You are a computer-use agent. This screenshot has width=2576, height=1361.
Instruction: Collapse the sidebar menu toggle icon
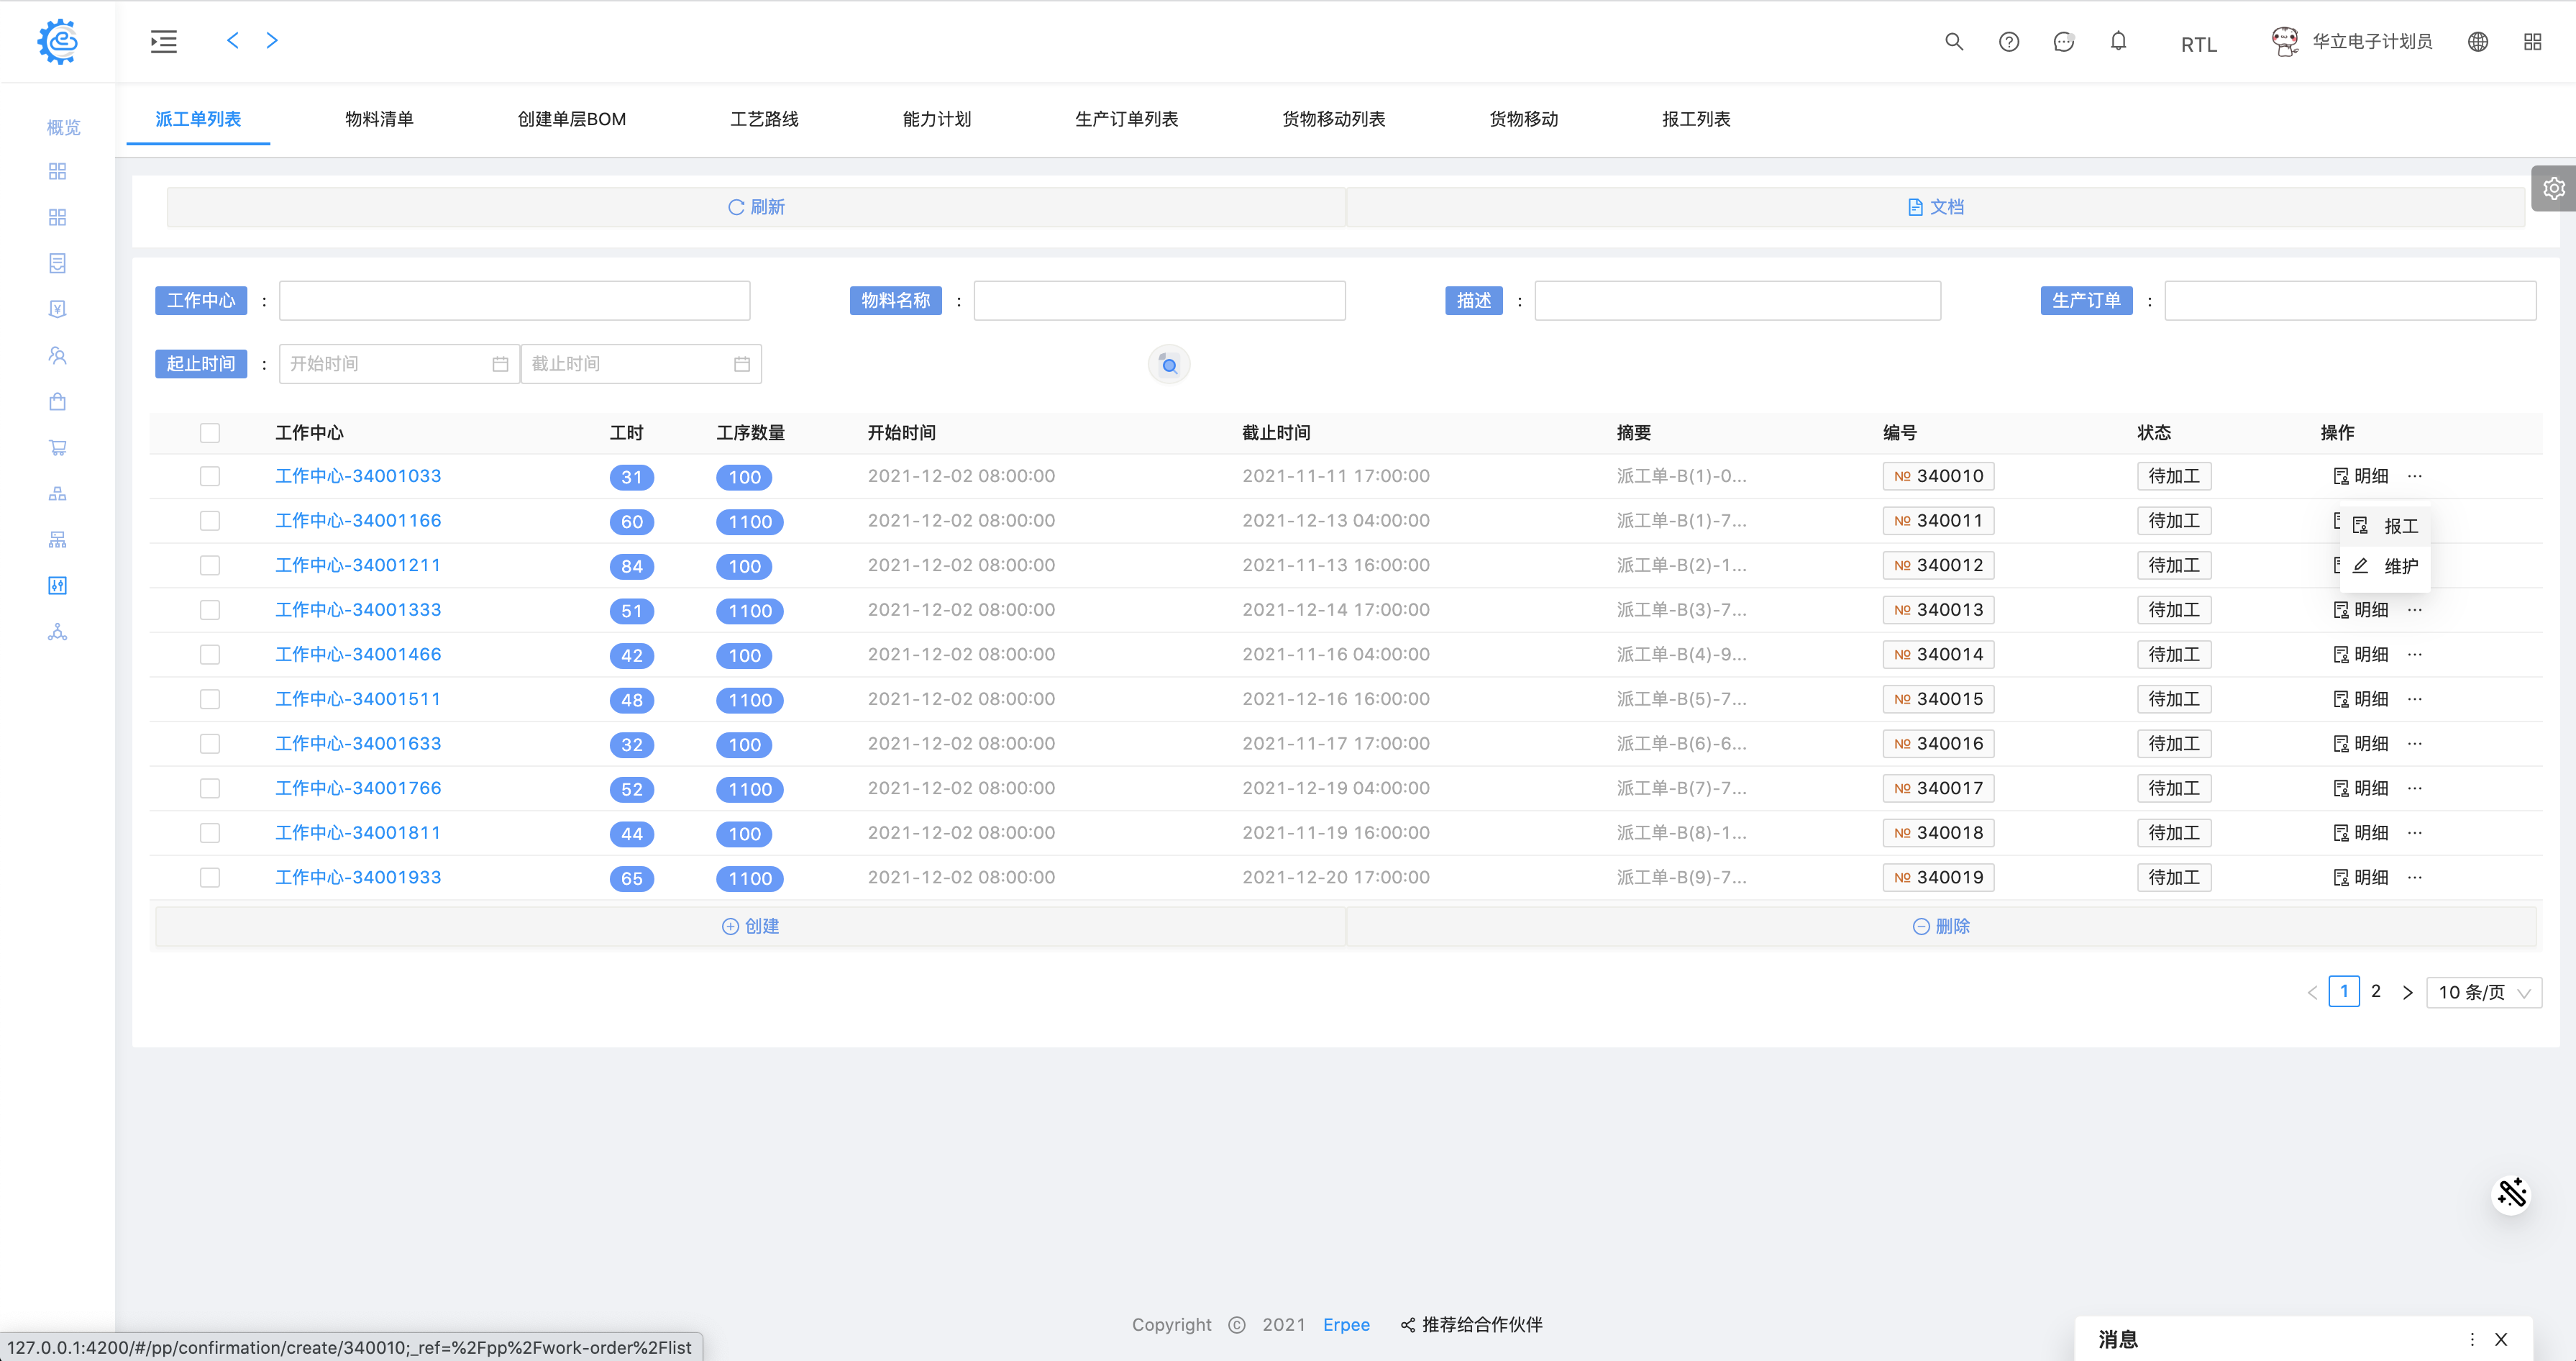[164, 42]
